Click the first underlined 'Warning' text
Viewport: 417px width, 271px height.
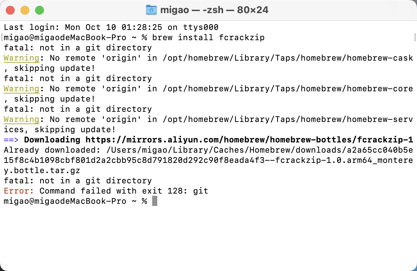(22, 58)
